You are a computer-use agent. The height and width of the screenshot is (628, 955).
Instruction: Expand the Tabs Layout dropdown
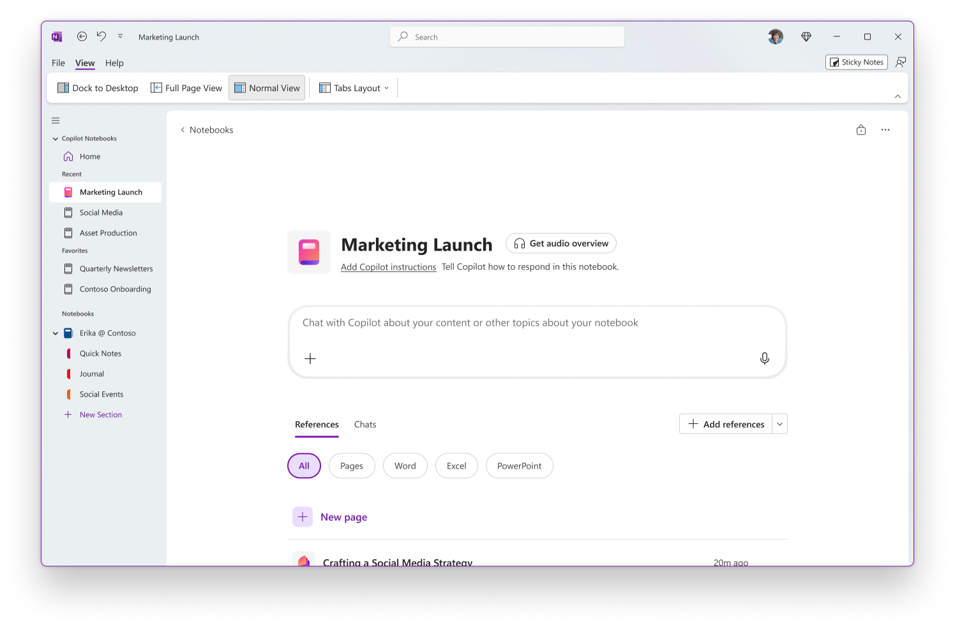tap(354, 89)
